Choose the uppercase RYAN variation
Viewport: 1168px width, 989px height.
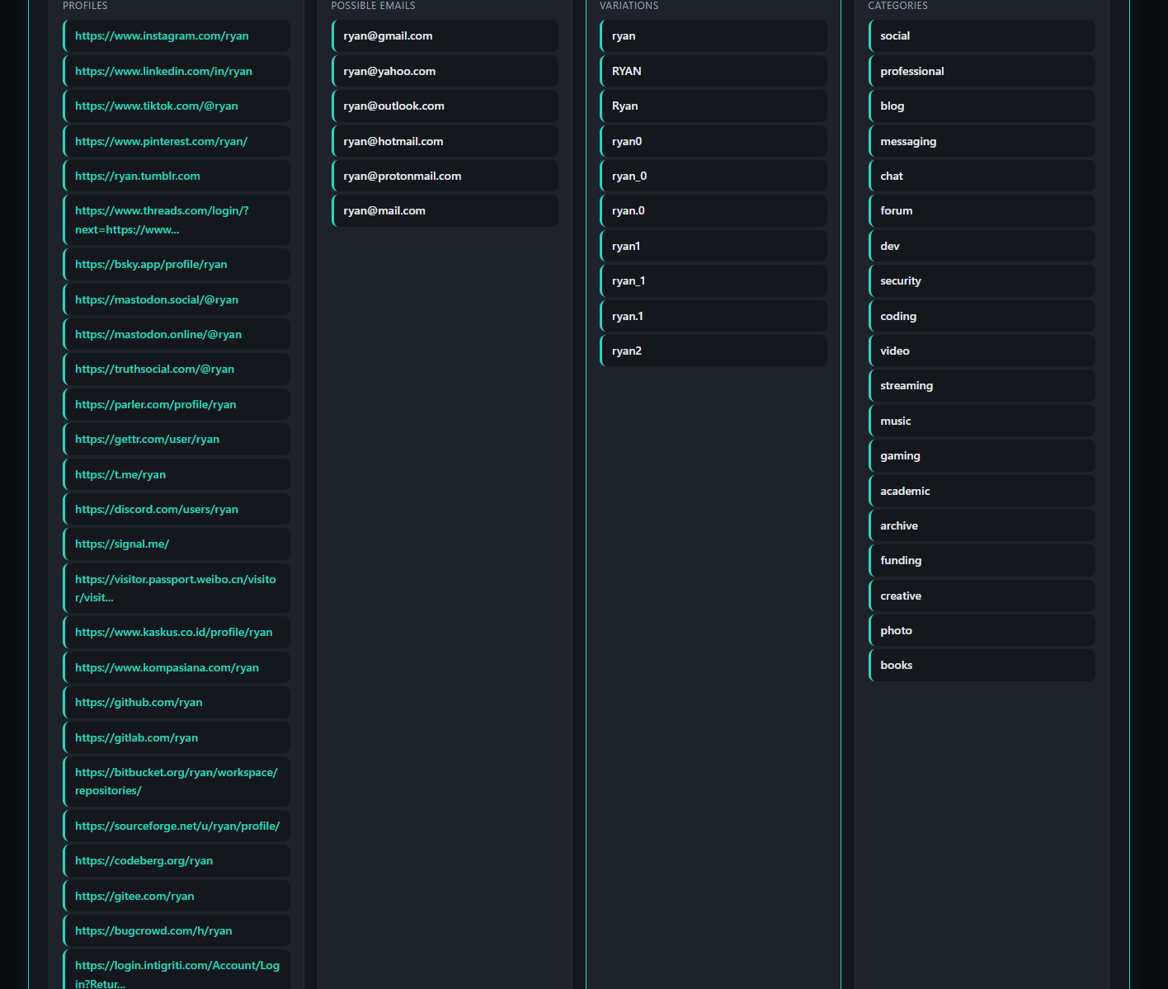627,72
